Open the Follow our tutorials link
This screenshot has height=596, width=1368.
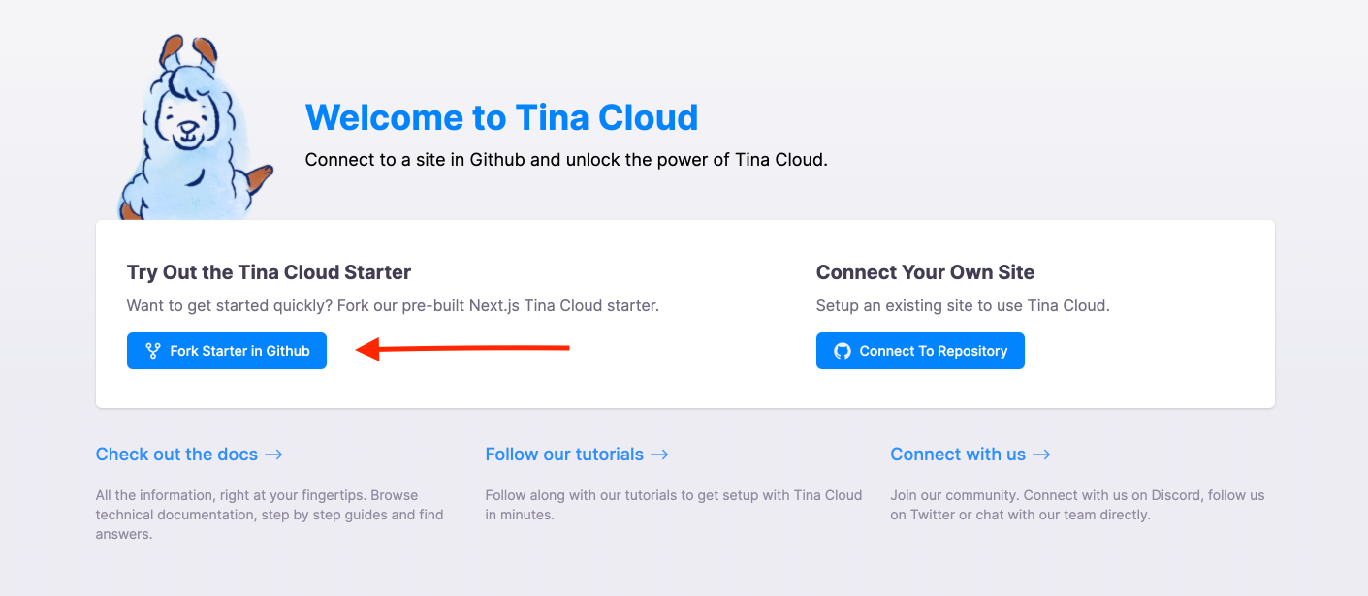pyautogui.click(x=577, y=455)
